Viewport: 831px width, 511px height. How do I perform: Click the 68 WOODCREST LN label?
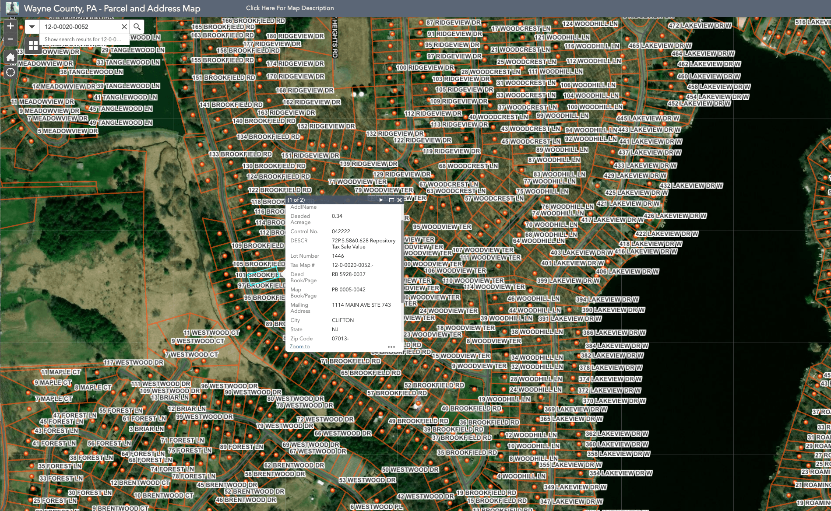(x=468, y=166)
